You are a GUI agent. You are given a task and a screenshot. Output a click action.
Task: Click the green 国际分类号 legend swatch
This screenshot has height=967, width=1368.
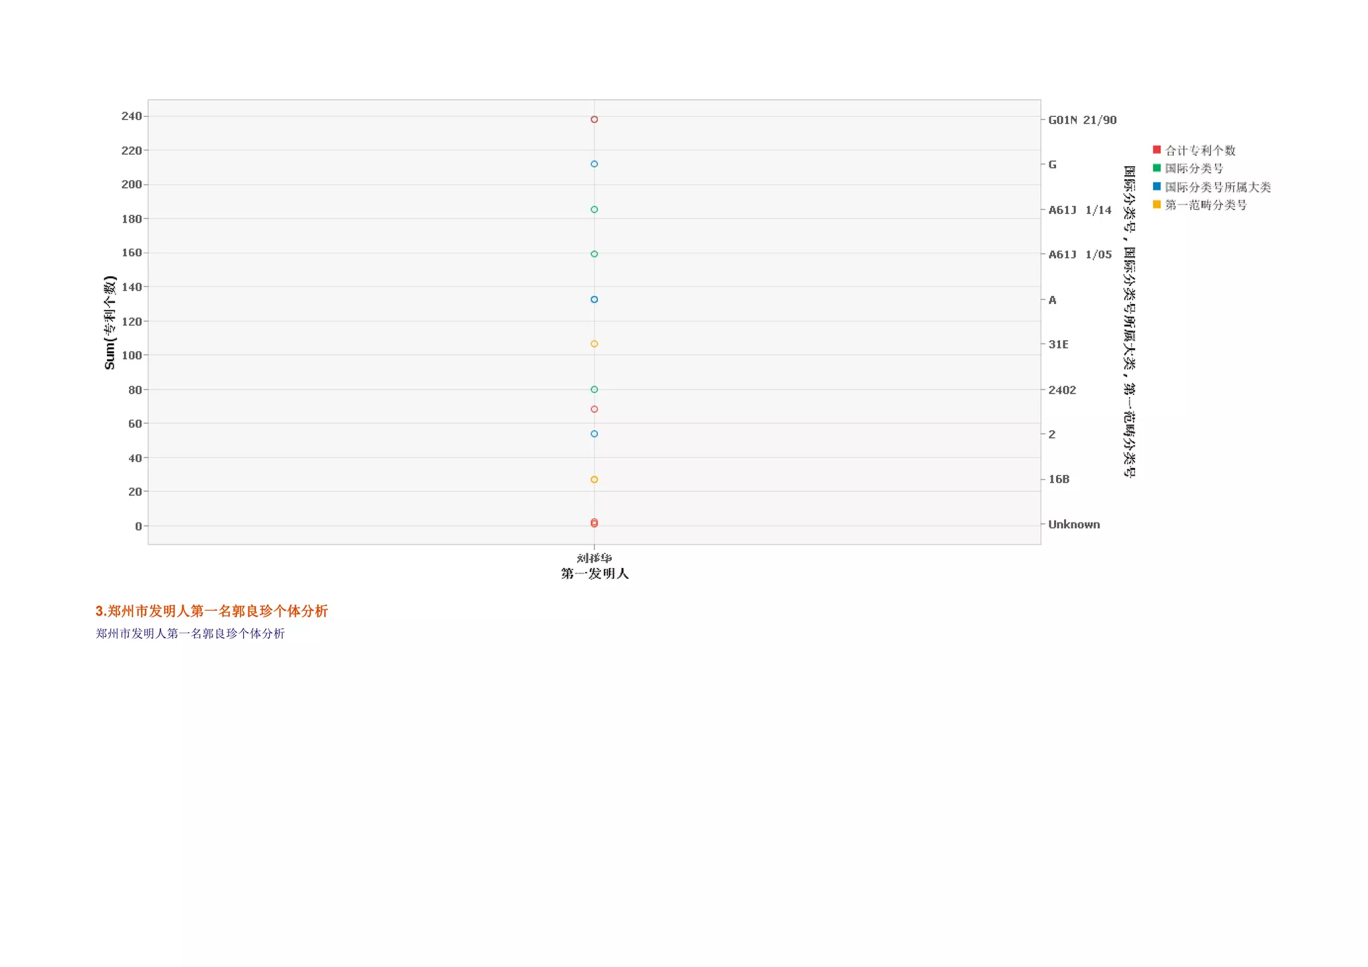click(x=1156, y=168)
